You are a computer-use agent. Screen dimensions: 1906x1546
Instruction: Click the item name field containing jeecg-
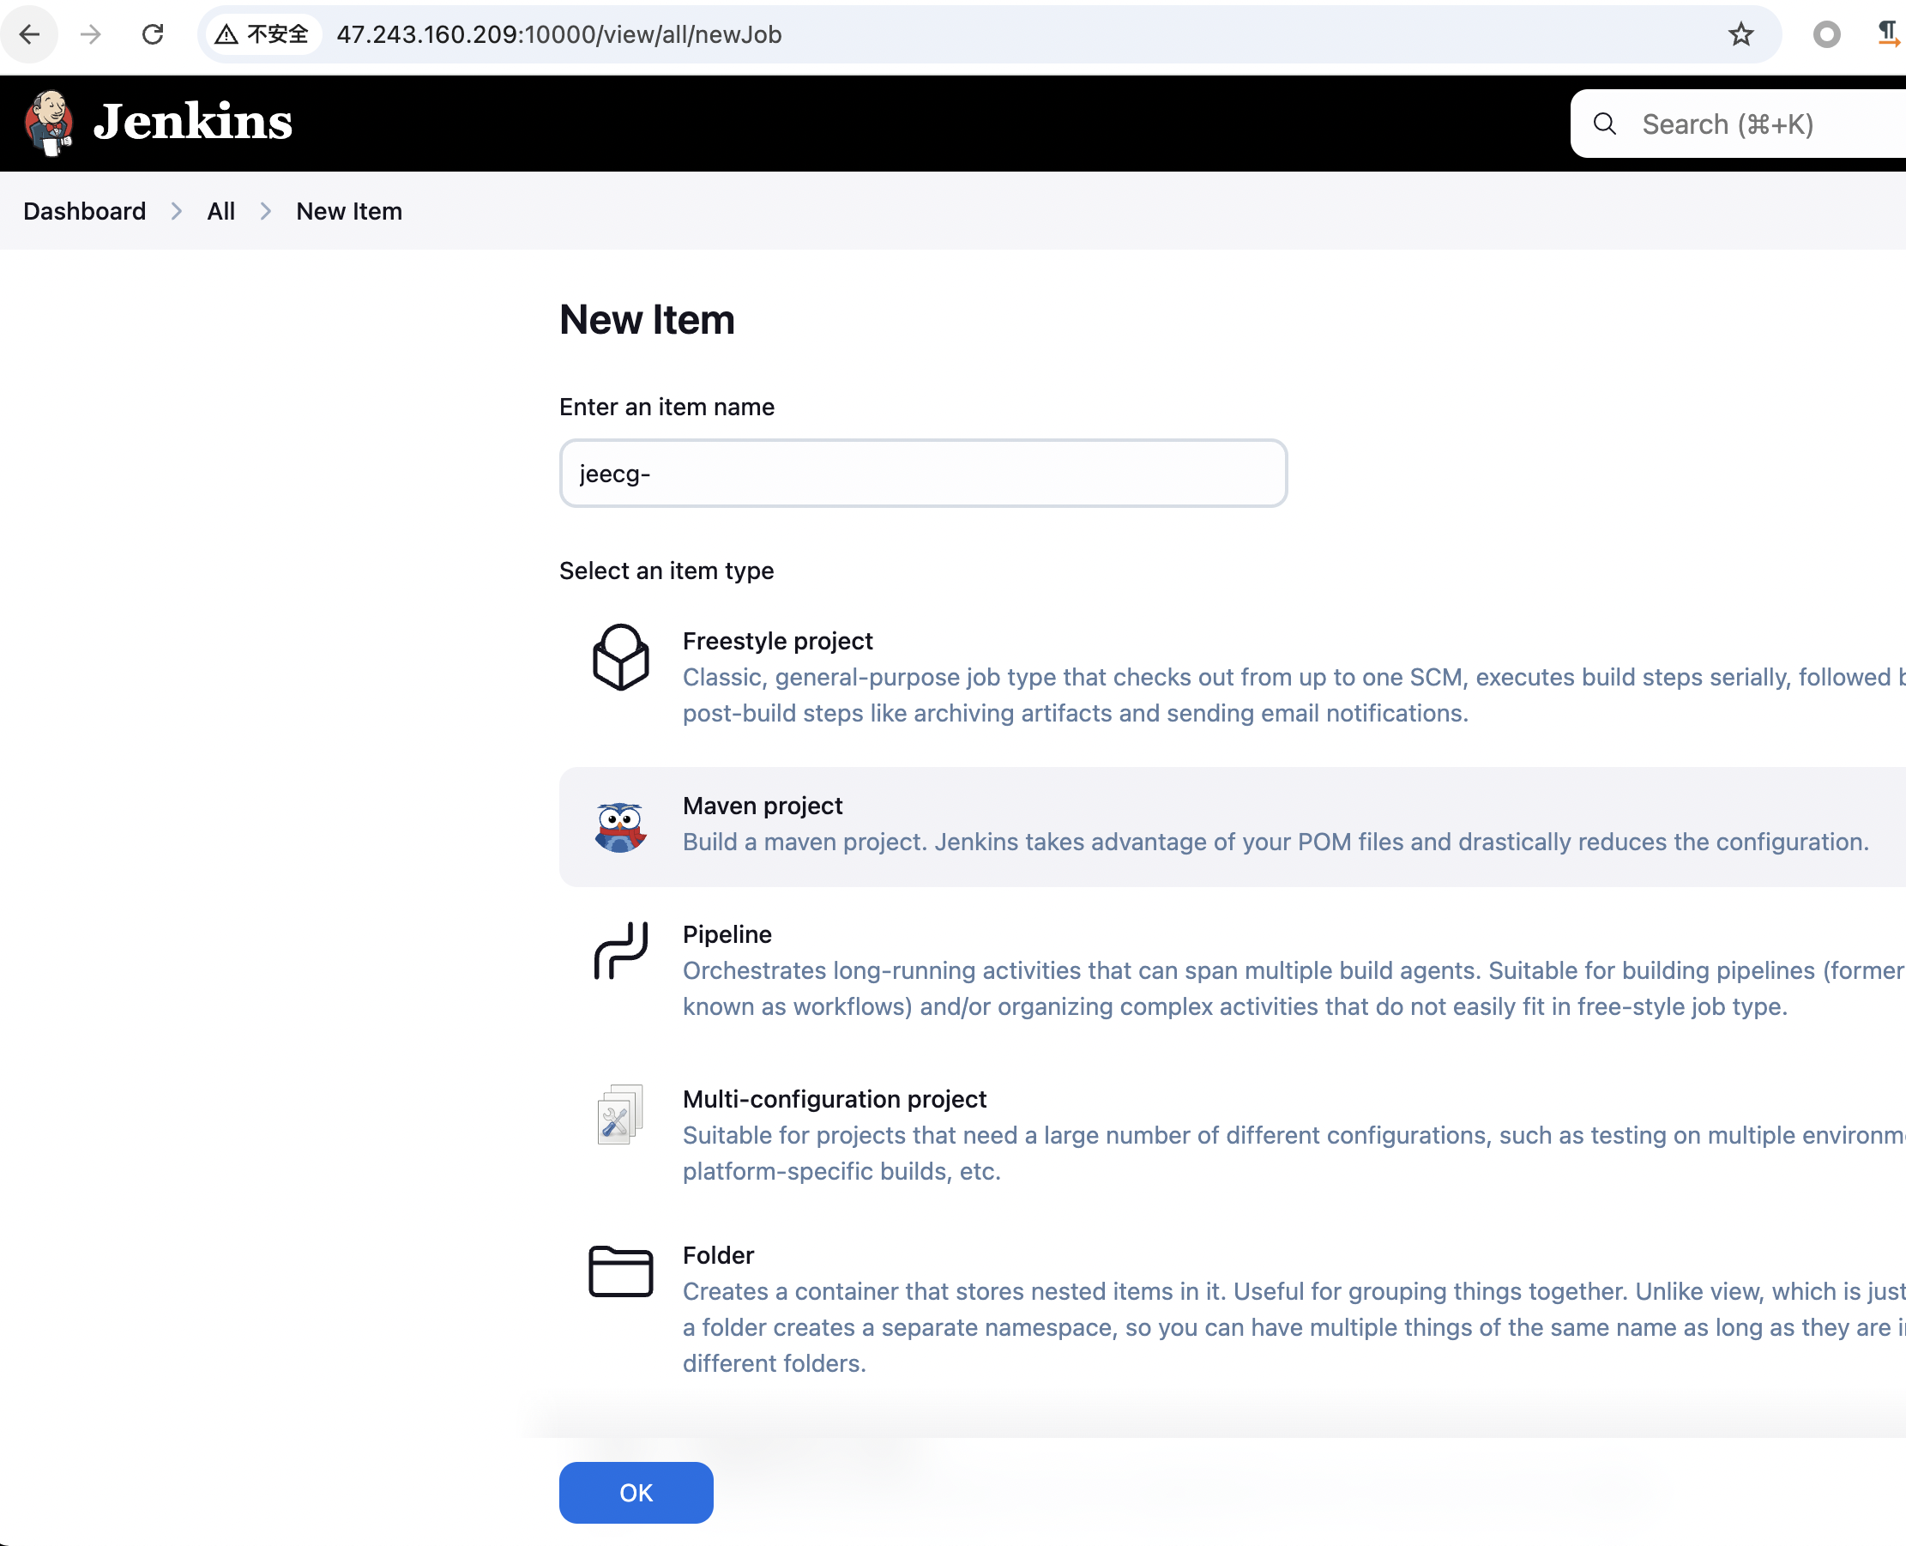click(x=922, y=473)
